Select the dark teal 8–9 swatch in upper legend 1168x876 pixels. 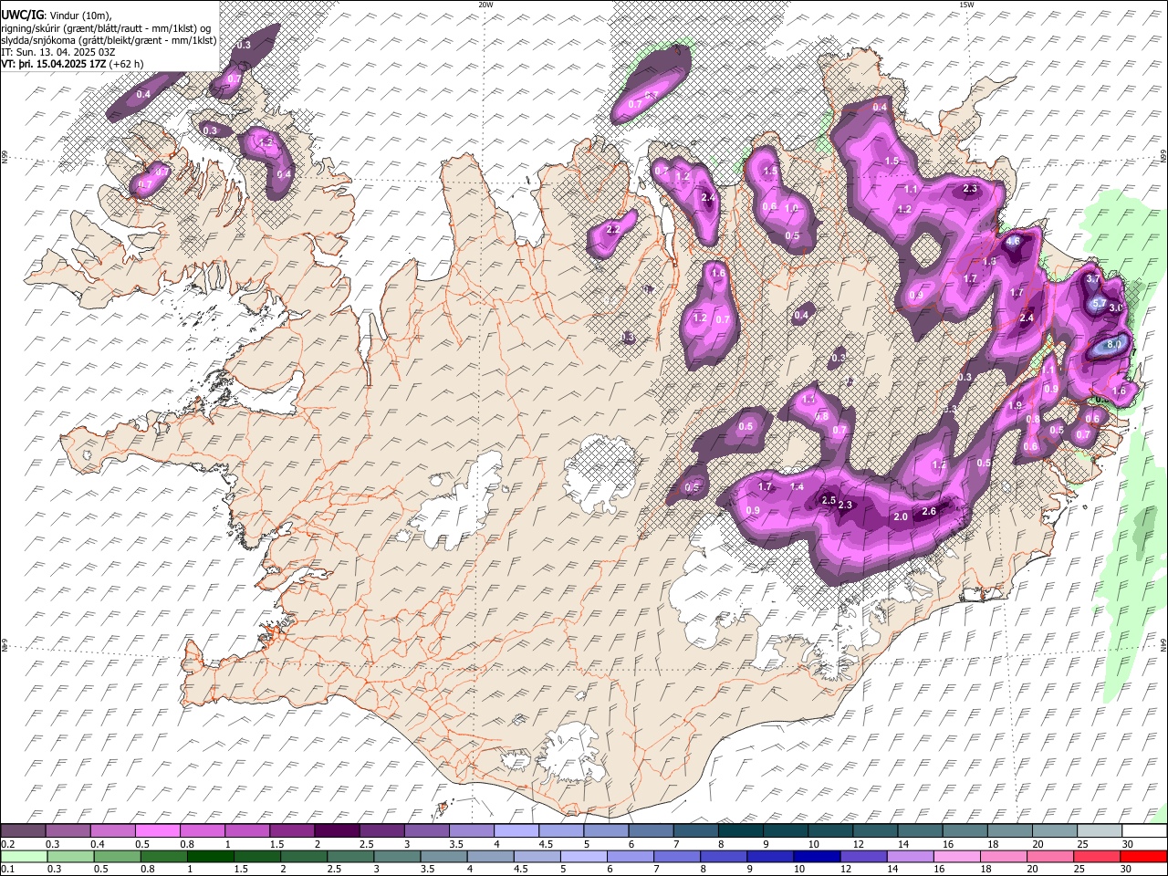click(739, 830)
